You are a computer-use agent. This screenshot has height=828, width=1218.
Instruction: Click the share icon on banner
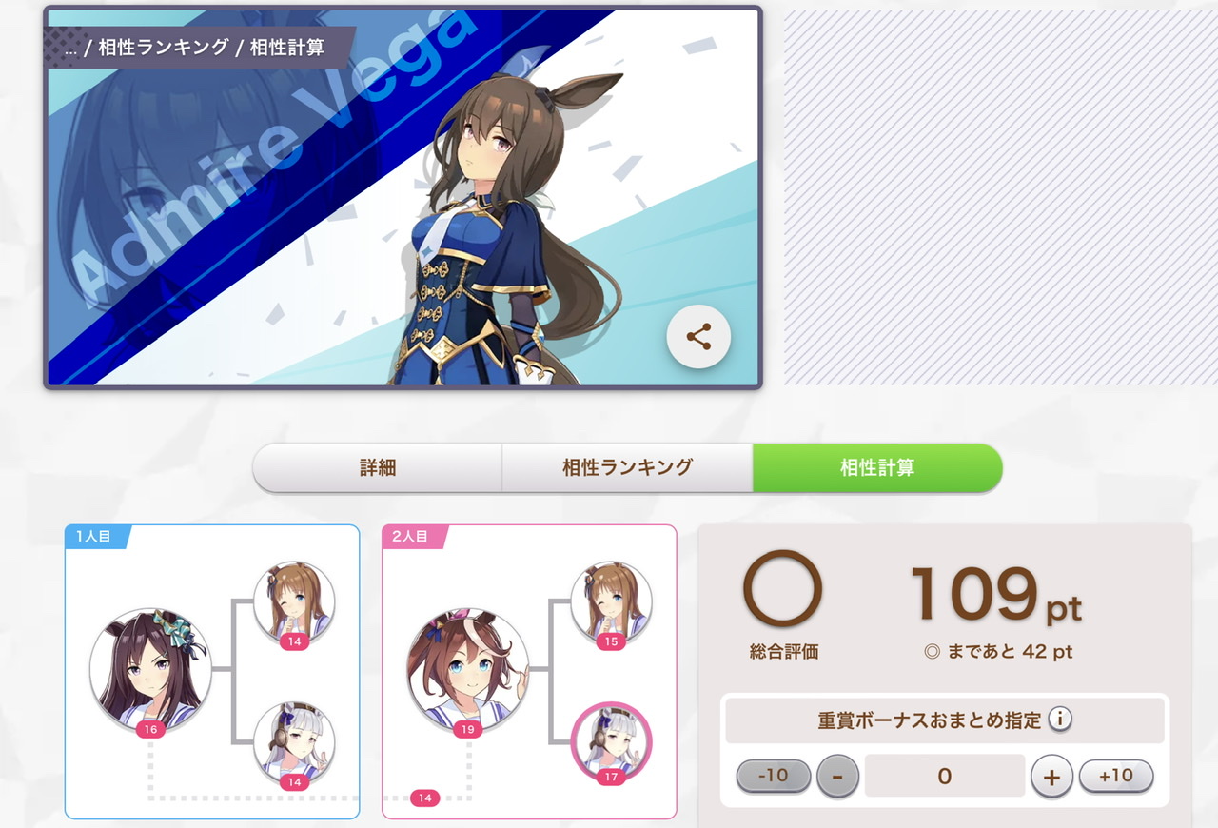[698, 336]
